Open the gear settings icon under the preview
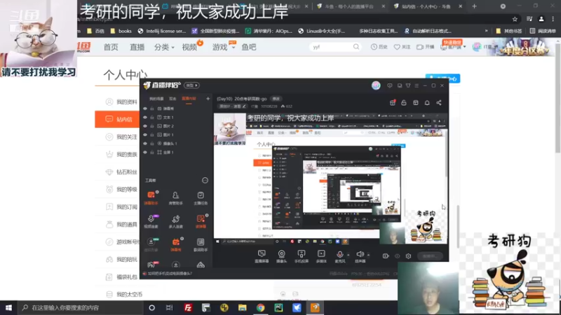This screenshot has width=561, height=315. point(409,256)
